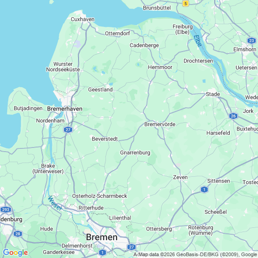Click the Bremerhaven city label

pos(65,109)
